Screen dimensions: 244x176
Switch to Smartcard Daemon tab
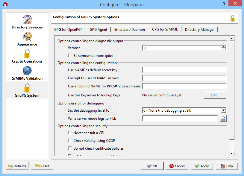click(x=130, y=30)
